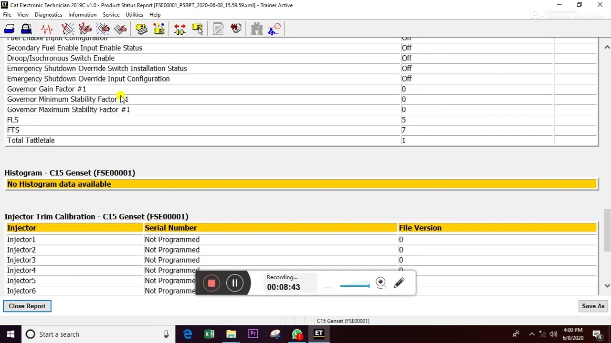611x343 pixels.
Task: Show hidden system tray icons
Action: click(532, 334)
